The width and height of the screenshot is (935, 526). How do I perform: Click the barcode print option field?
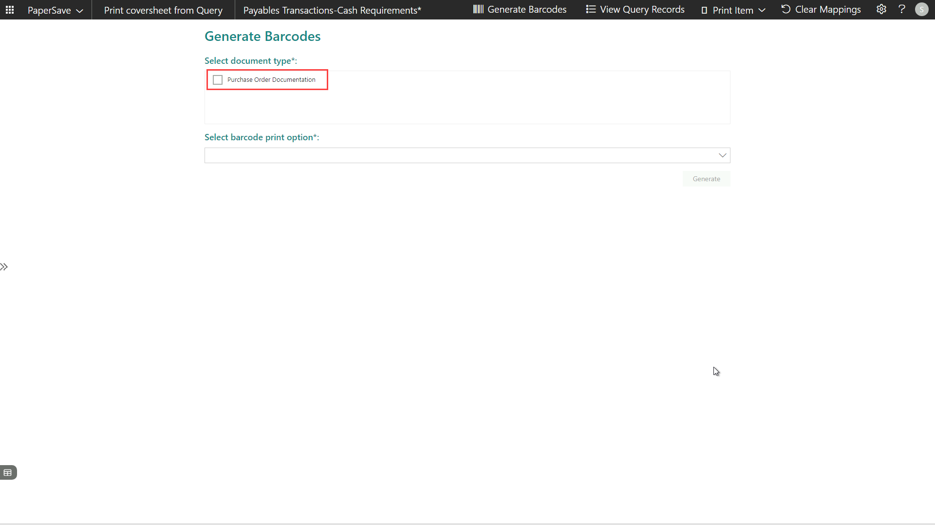pyautogui.click(x=467, y=155)
